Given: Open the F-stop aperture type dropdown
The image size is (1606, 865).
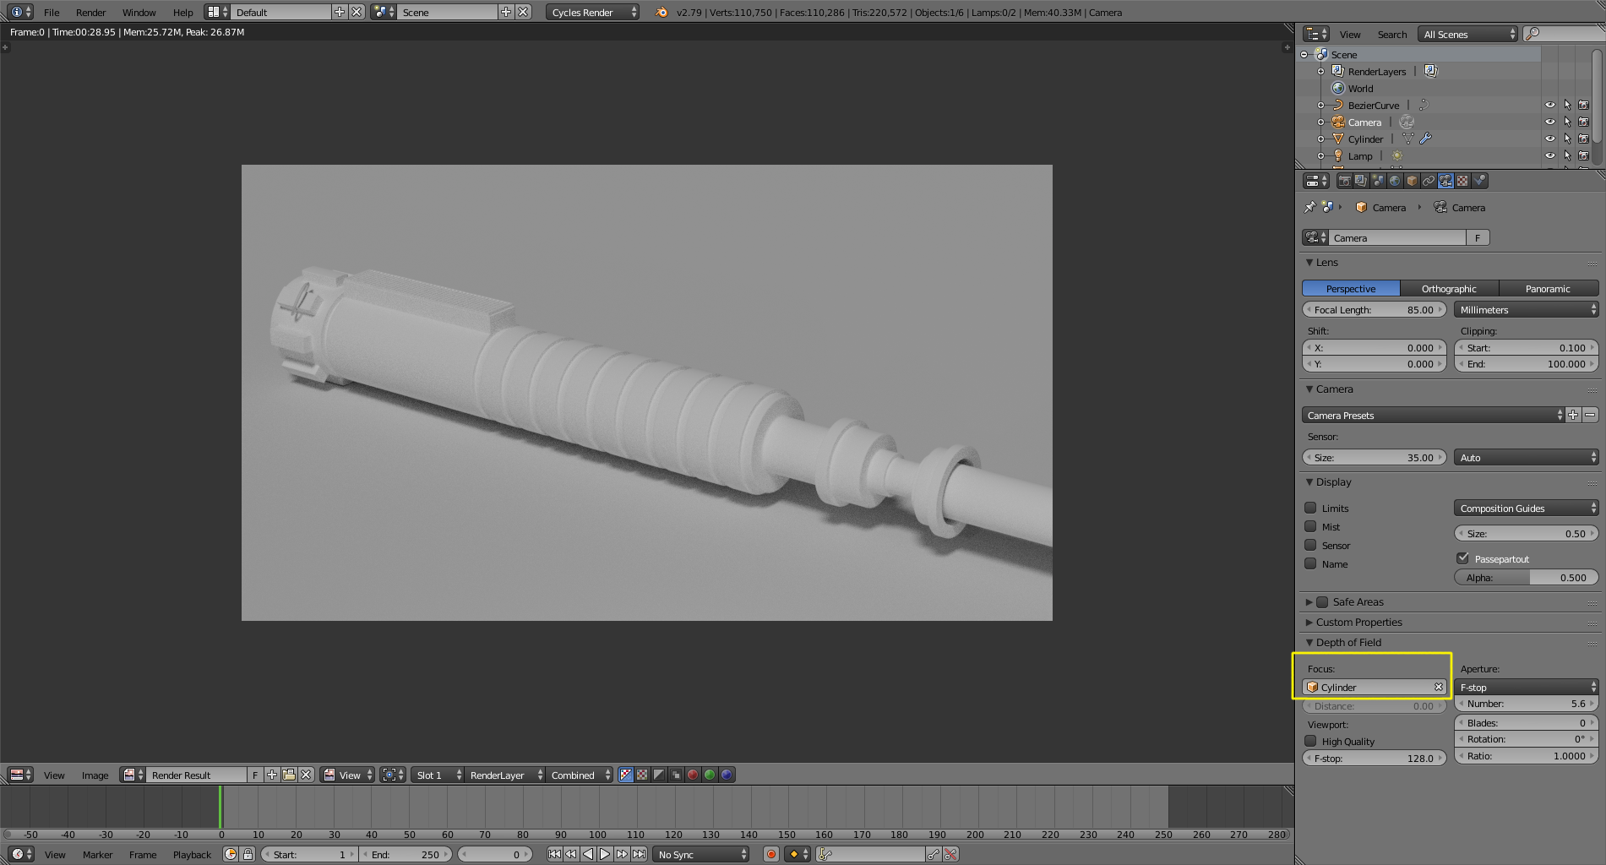Looking at the screenshot, I should pyautogui.click(x=1526, y=687).
